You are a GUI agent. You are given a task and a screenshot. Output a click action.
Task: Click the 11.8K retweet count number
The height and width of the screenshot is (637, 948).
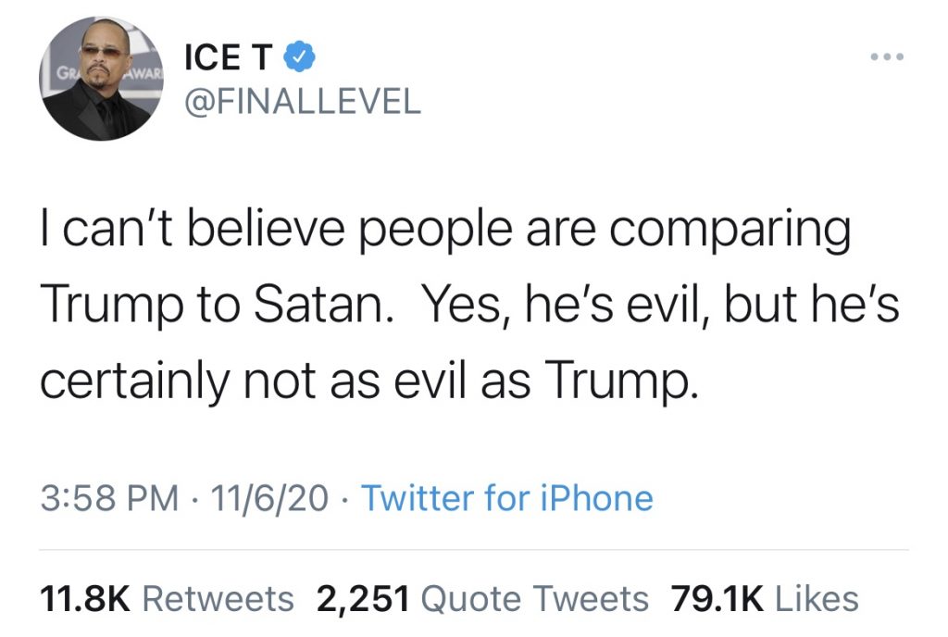[x=85, y=600]
